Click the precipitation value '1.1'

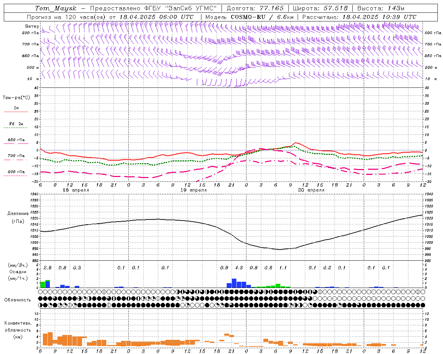pos(283,268)
